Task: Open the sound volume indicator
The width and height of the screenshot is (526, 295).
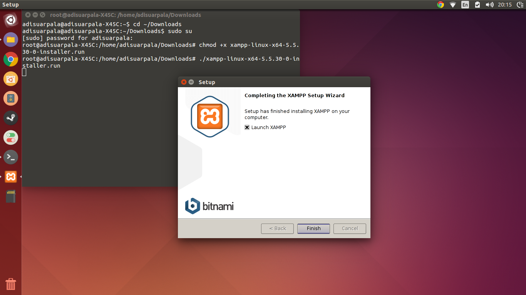Action: (489, 5)
